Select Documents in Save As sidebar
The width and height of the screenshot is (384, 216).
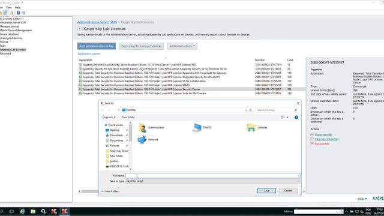point(116,140)
